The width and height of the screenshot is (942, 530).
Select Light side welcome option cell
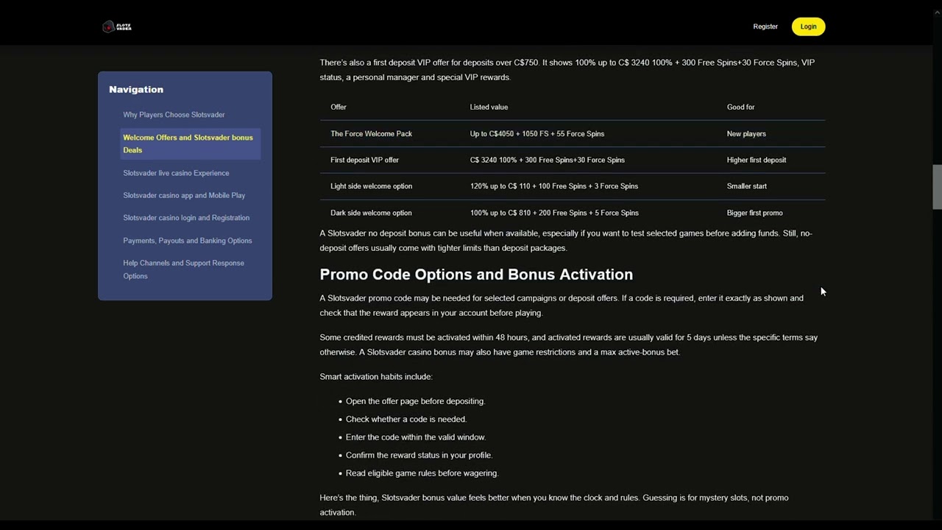[x=371, y=186]
